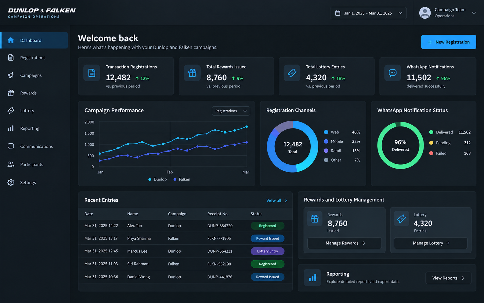Toggle Dunlop series in chart legend
Viewport: 484px width, 303px height.
point(157,179)
